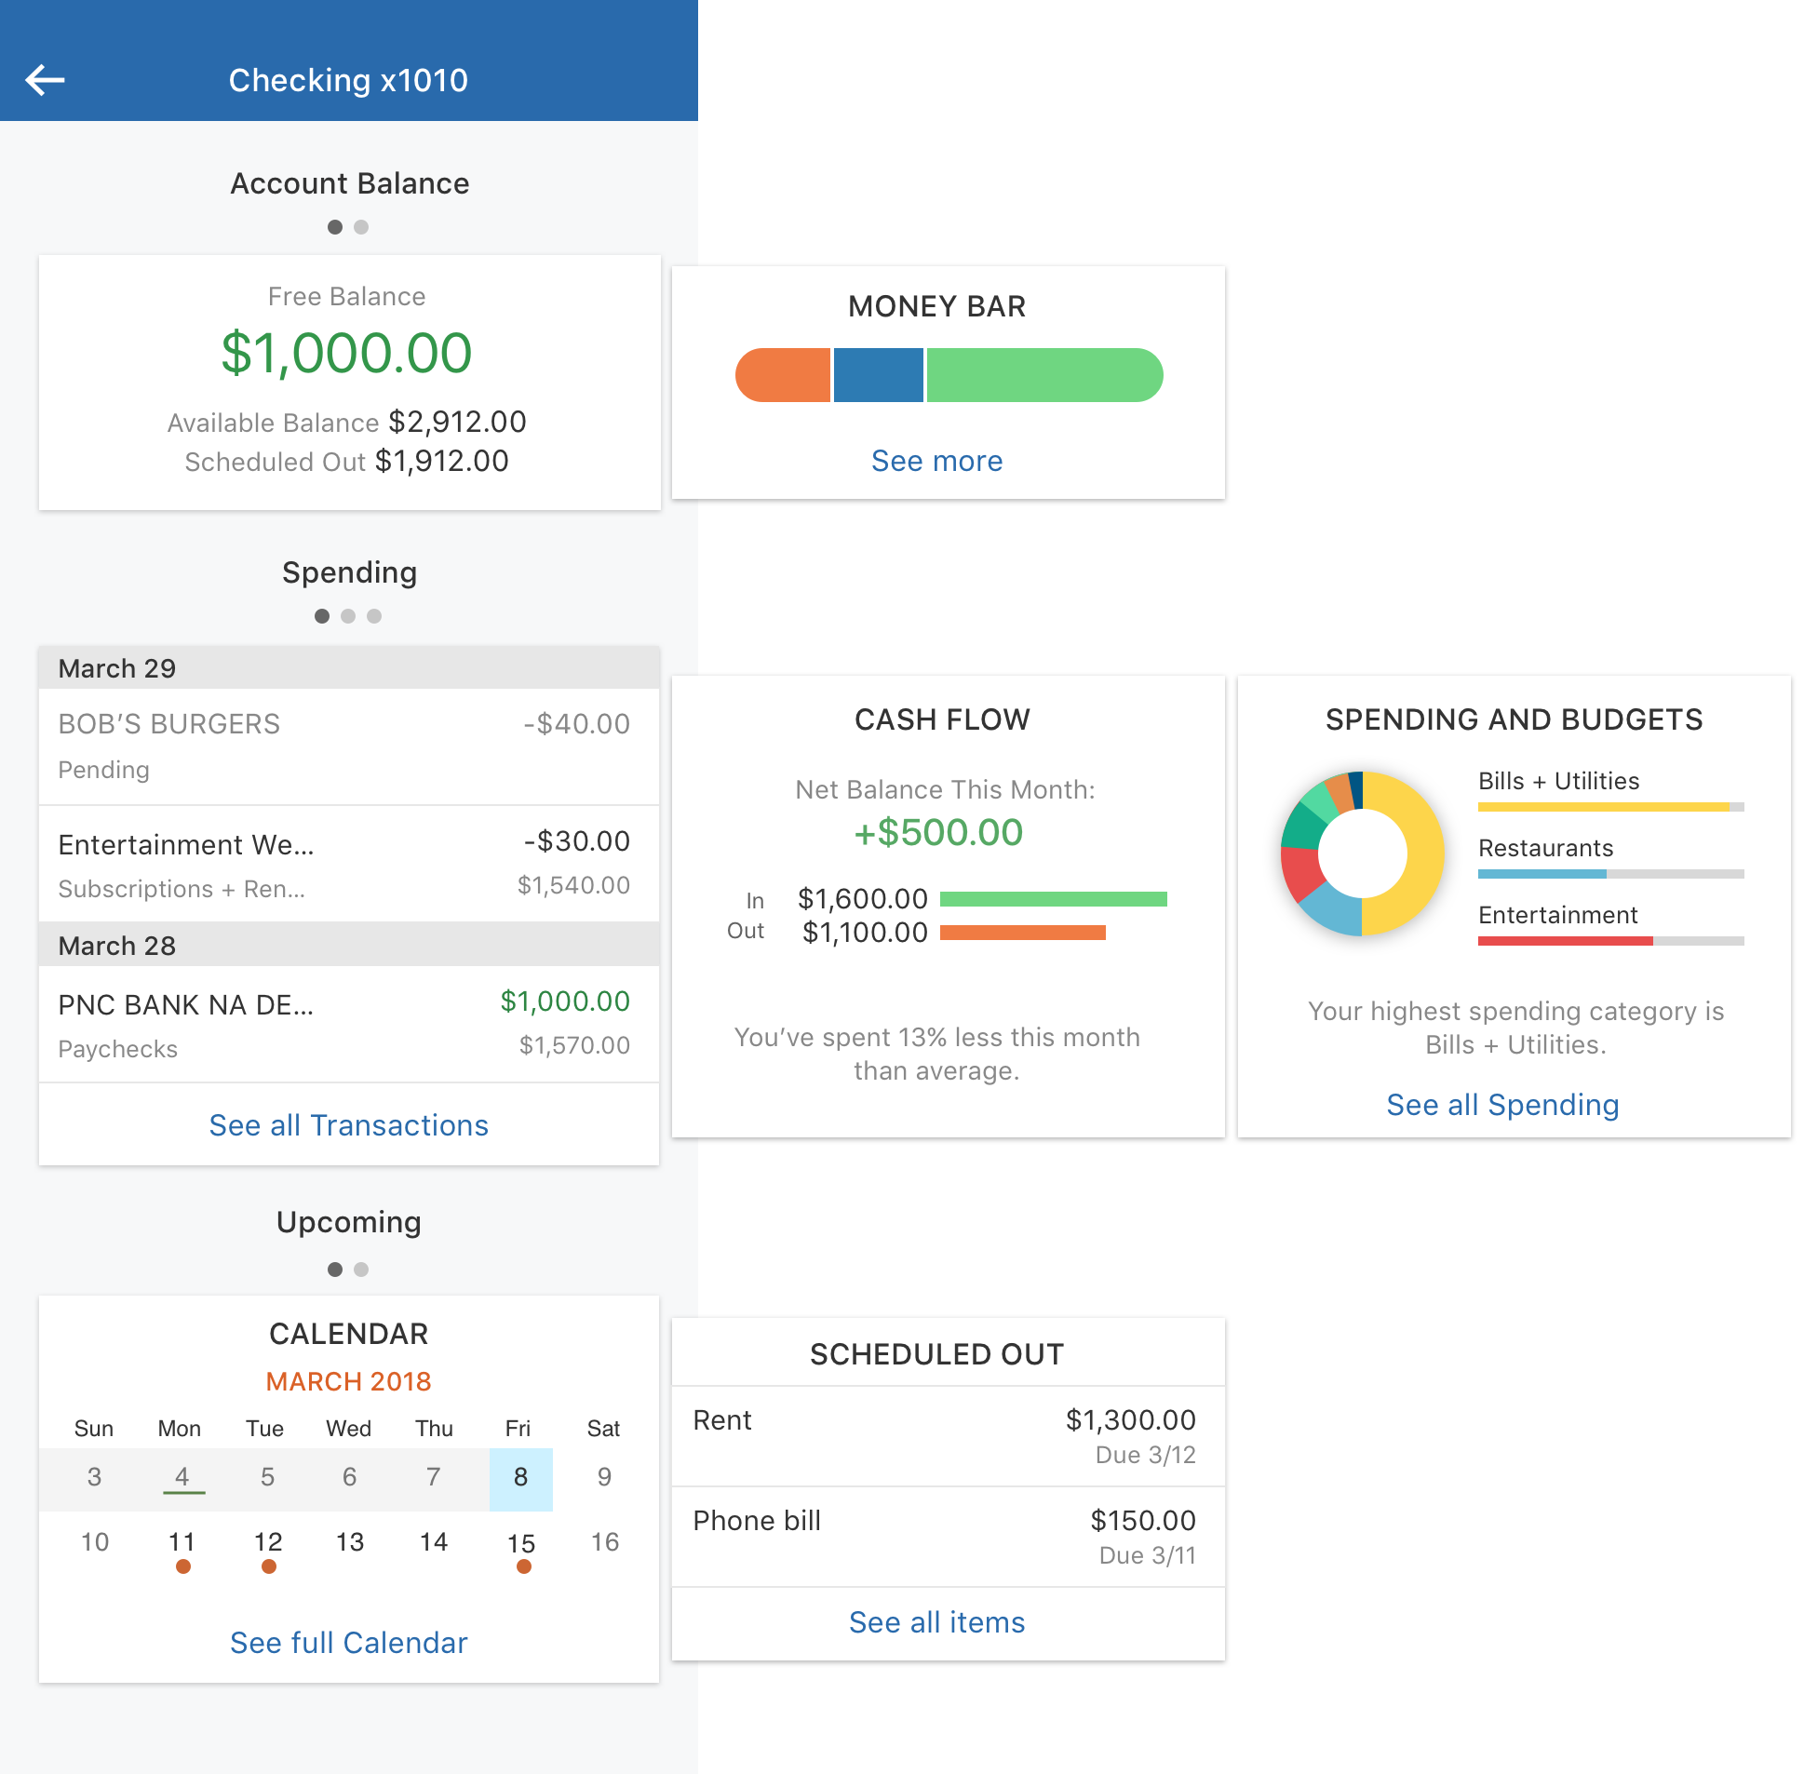
Task: Click blue segment of Money Bar
Action: (878, 375)
